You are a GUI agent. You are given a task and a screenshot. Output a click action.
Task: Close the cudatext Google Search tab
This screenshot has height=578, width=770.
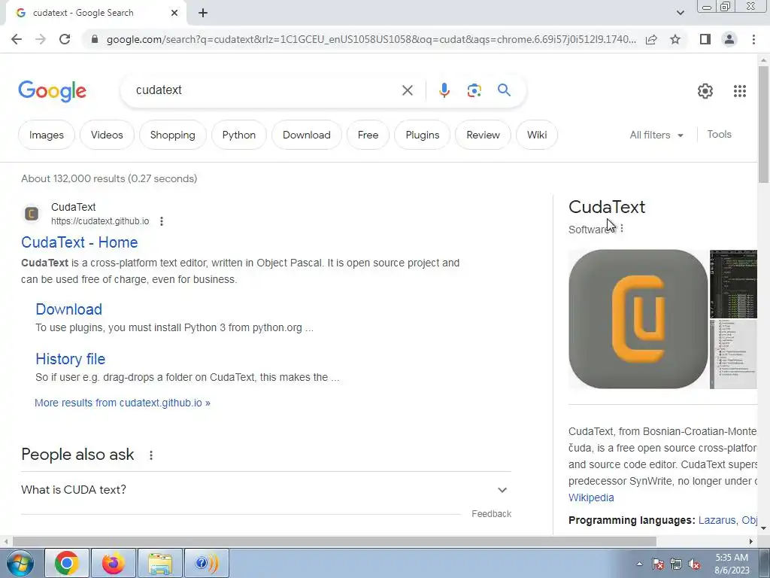tap(174, 14)
